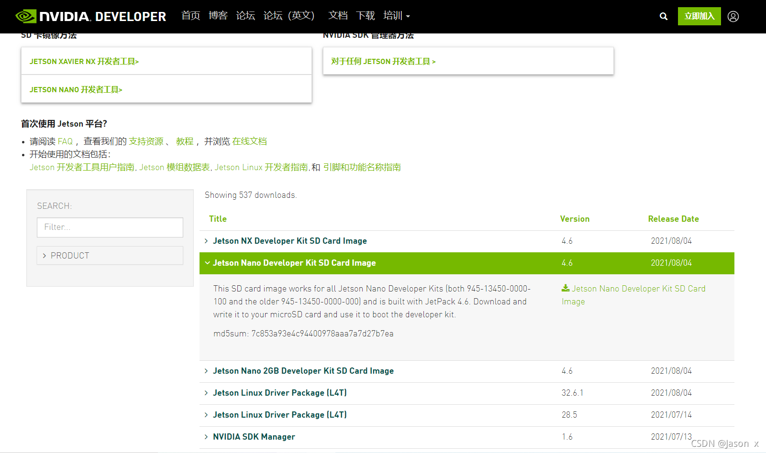Download Jetson Nano Developer Kit SD Card Image
Viewport: 766px width, 453px height.
pos(633,295)
